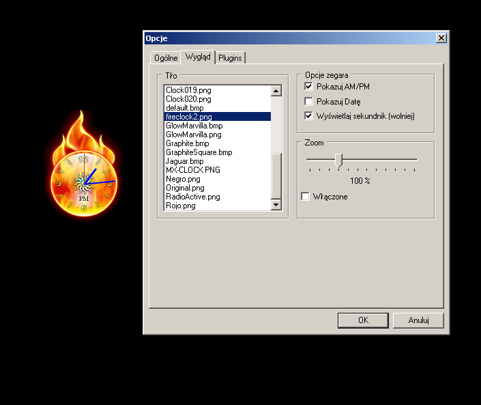Select Graphite.bmp in the background list
This screenshot has width=481, height=405.
tap(187, 143)
